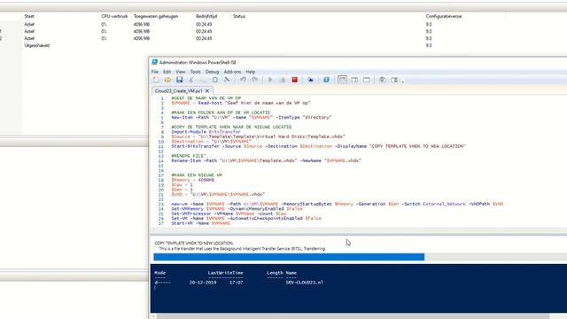Click the Cut scissors icon in ISE toolbar
Viewport: 567px width, 319px height.
(x=191, y=80)
